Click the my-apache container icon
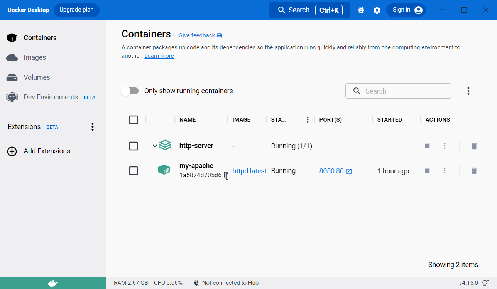This screenshot has height=289, width=497. [x=164, y=170]
